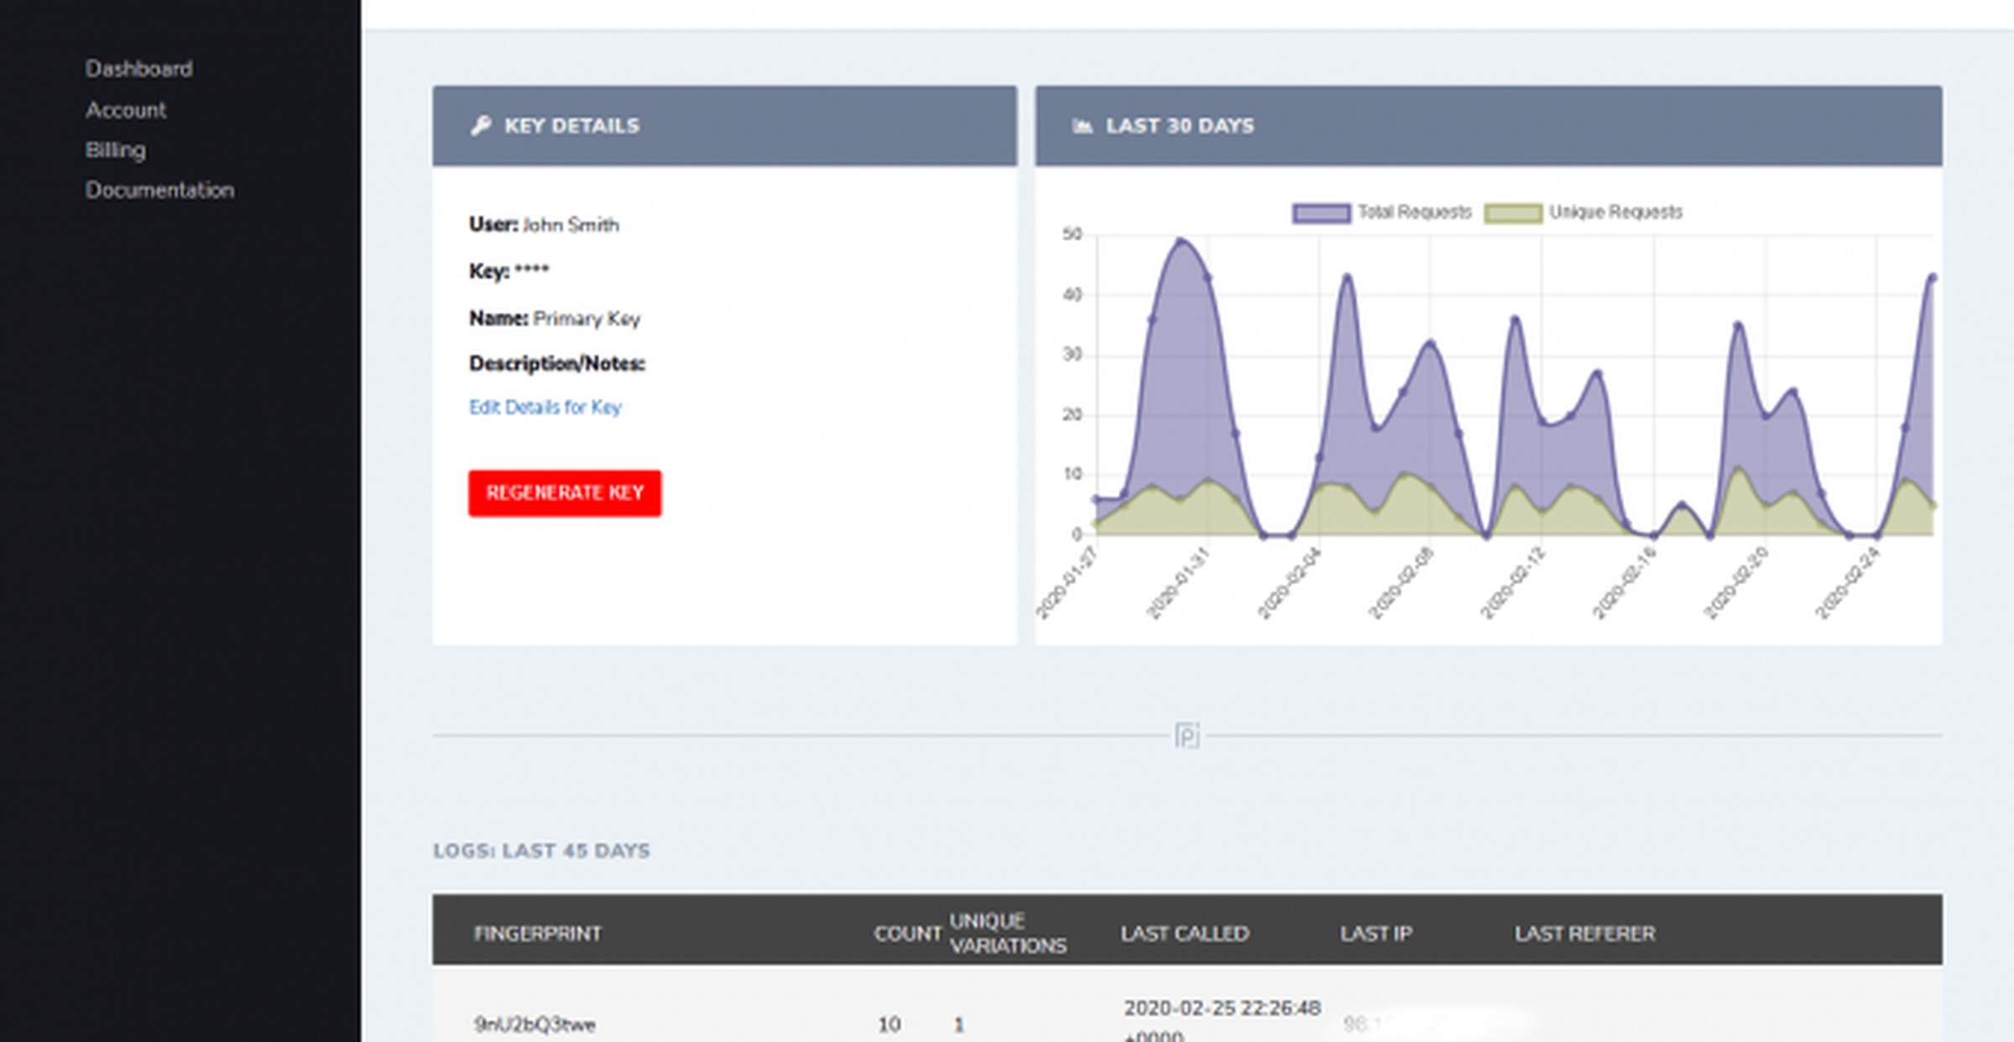Hide the Total Requests series via legend label
The width and height of the screenshot is (2014, 1042).
[x=1415, y=212]
